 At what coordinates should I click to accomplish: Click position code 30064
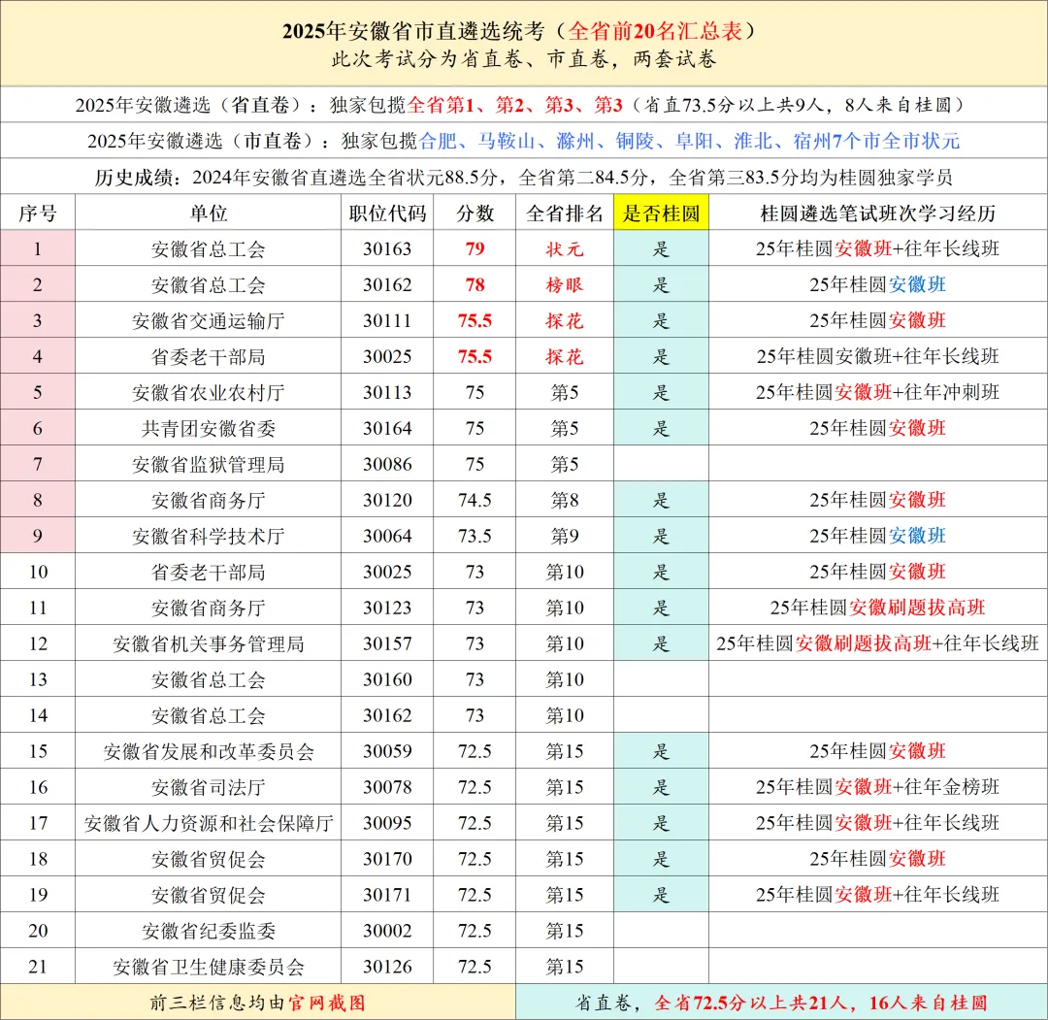(387, 536)
